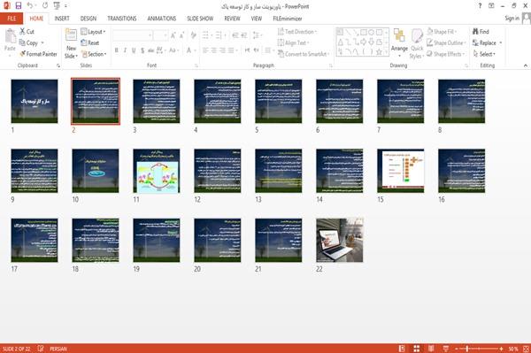The height and width of the screenshot is (353, 531).
Task: Open the Section dropdown menu
Action: 94,54
